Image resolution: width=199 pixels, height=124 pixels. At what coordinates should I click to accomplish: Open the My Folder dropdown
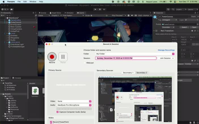click(x=173, y=54)
